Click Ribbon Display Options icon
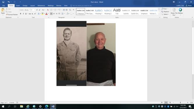The image size is (194, 109). (174, 2)
